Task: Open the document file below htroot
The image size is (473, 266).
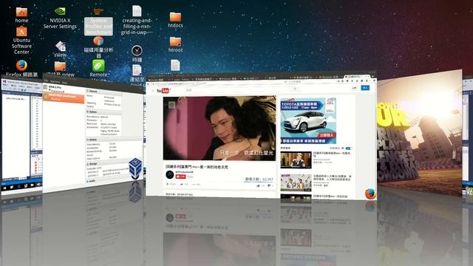Action: pyautogui.click(x=175, y=66)
